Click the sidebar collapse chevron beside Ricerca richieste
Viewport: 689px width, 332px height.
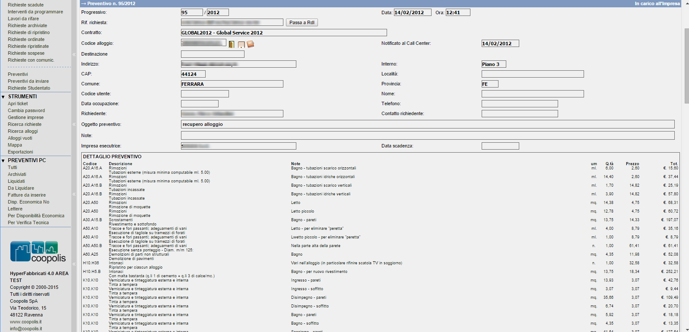coord(74,124)
